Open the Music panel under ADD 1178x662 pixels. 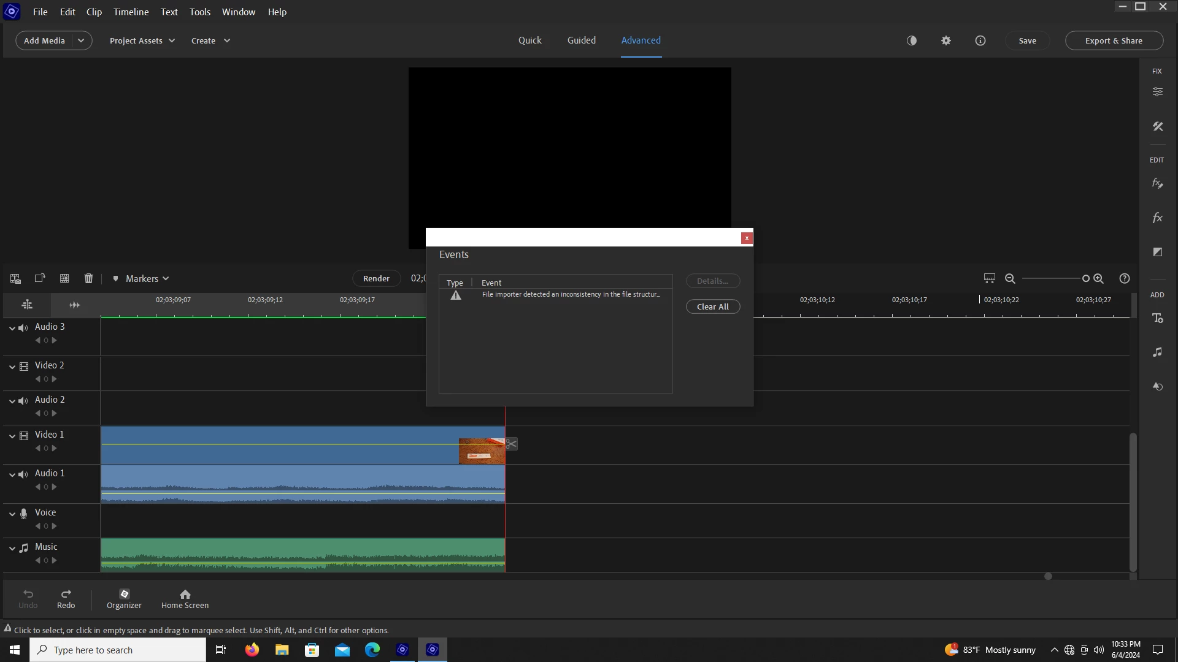pyautogui.click(x=1157, y=352)
